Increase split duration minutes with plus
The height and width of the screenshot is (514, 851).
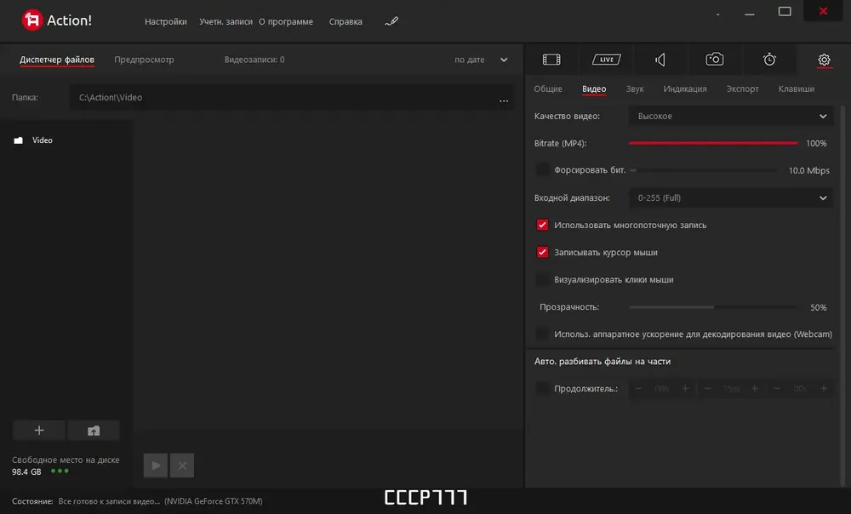pyautogui.click(x=754, y=389)
